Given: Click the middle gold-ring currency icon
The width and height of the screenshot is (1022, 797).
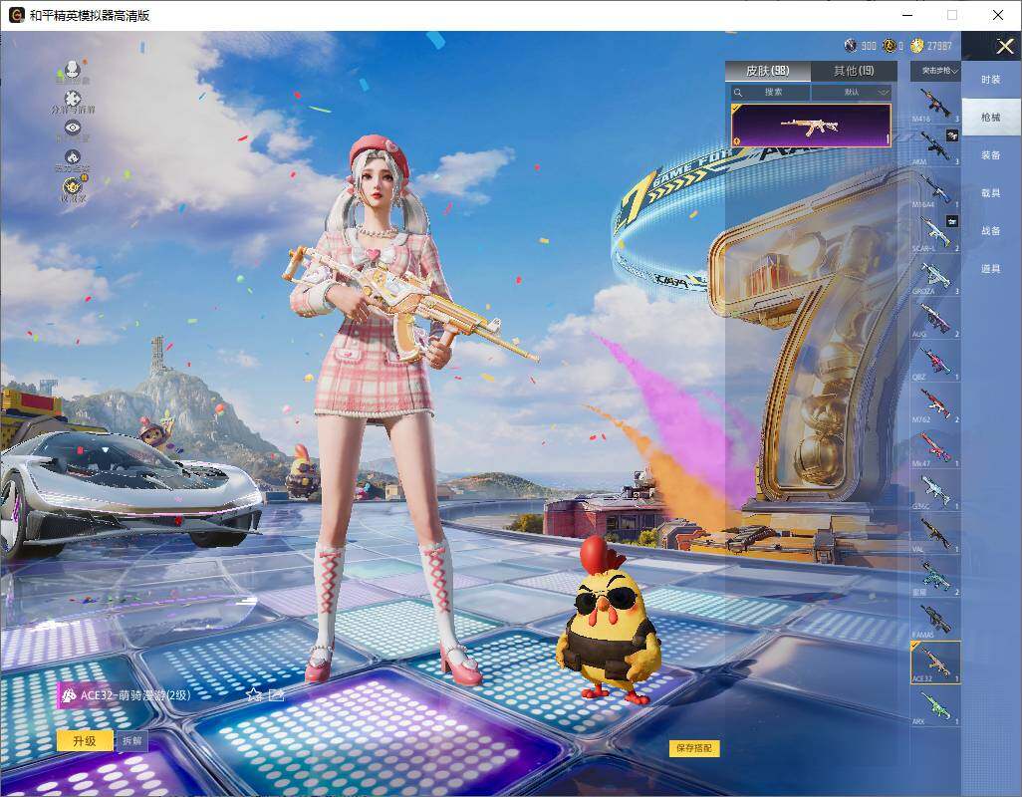Looking at the screenshot, I should click(890, 46).
